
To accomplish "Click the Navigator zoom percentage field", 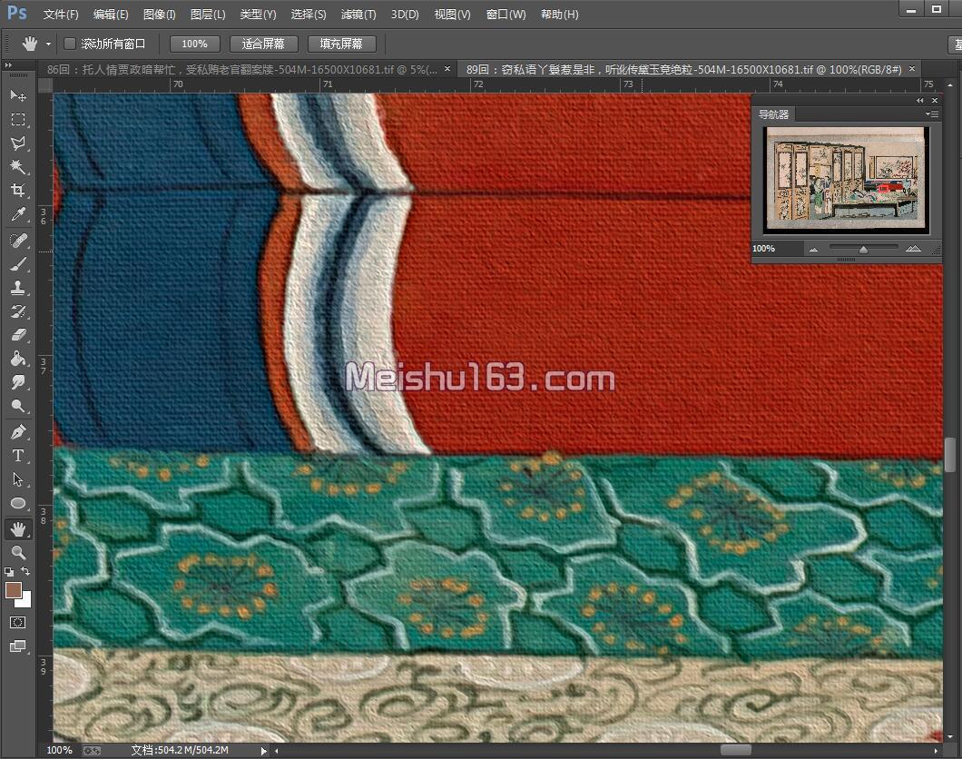I will pyautogui.click(x=778, y=249).
